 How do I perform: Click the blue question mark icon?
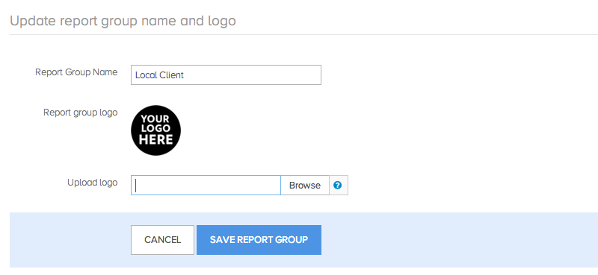(338, 185)
